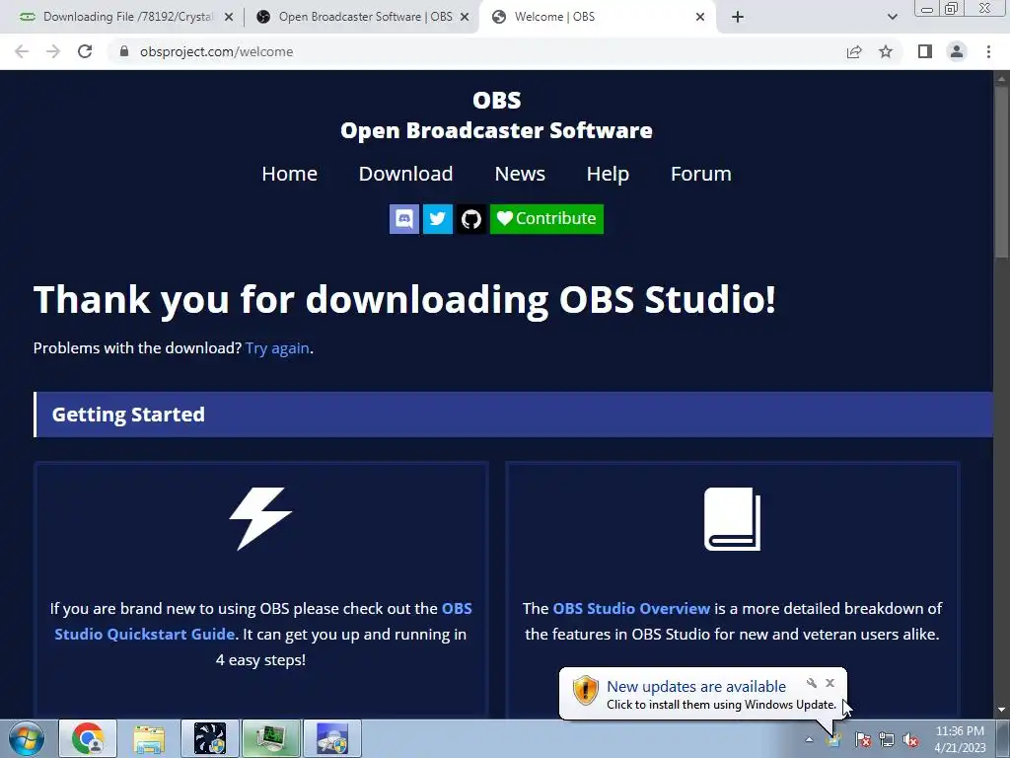Image resolution: width=1010 pixels, height=758 pixels.
Task: Close the Welcome | OBS tab
Action: 700,18
